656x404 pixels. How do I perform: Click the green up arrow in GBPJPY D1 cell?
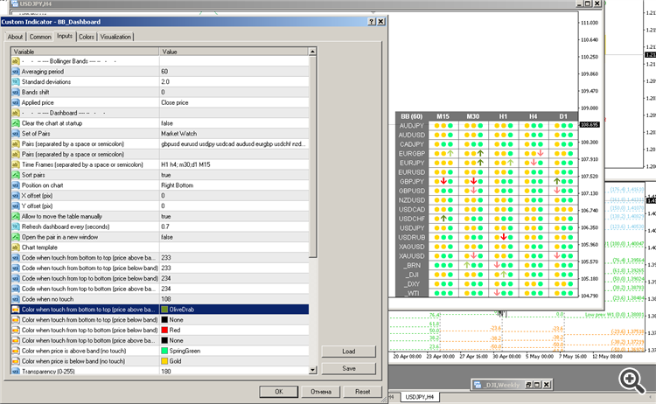[557, 182]
